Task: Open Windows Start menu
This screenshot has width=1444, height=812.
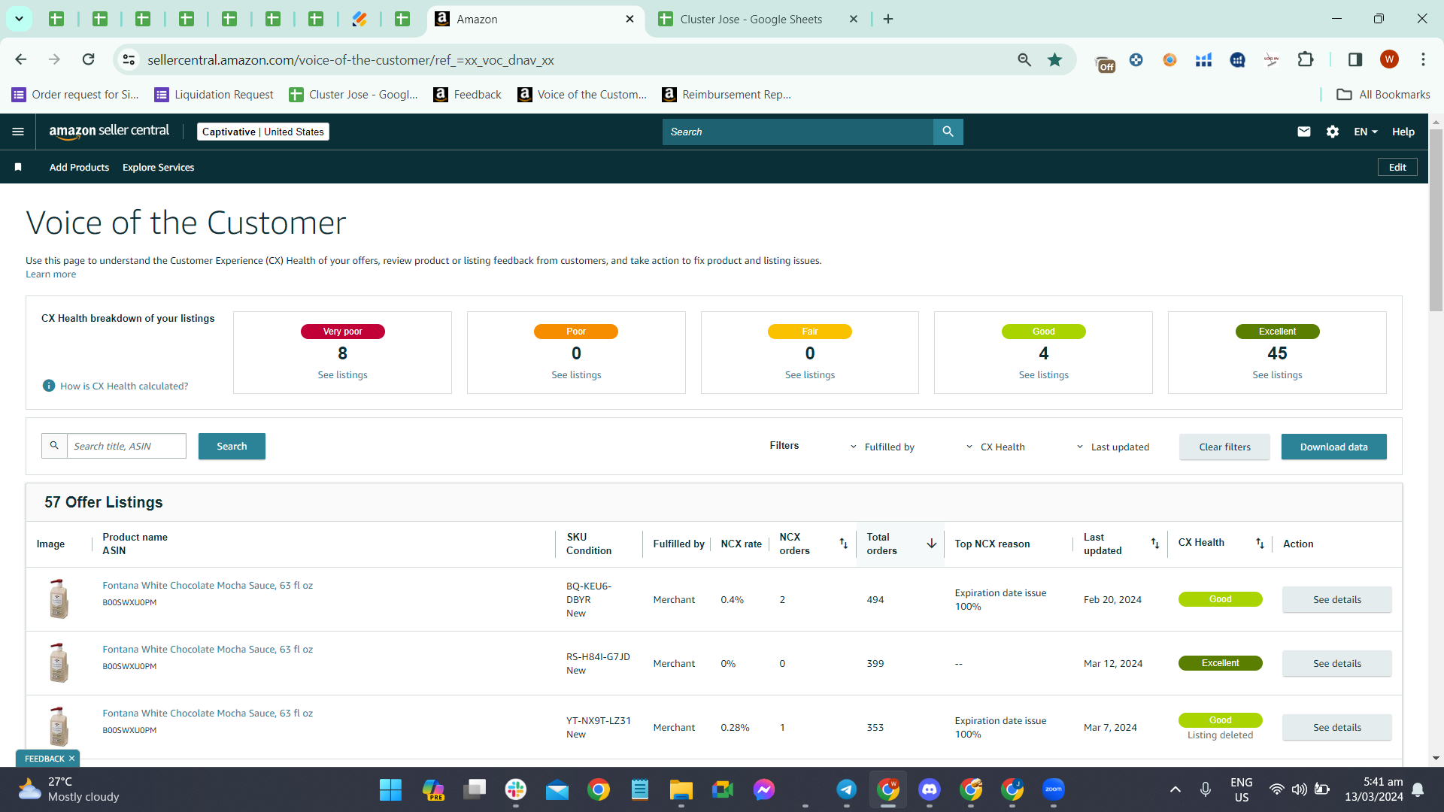Action: [x=390, y=789]
